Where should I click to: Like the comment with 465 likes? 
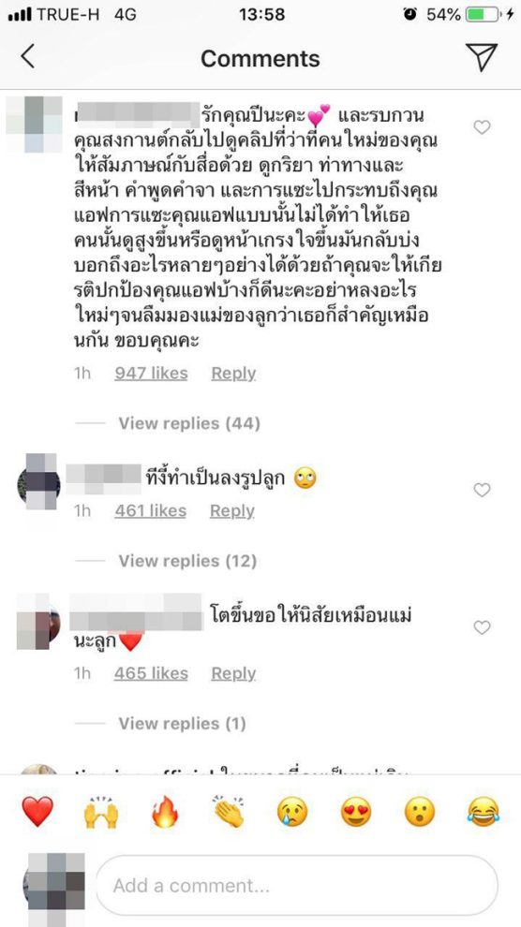pyautogui.click(x=482, y=627)
